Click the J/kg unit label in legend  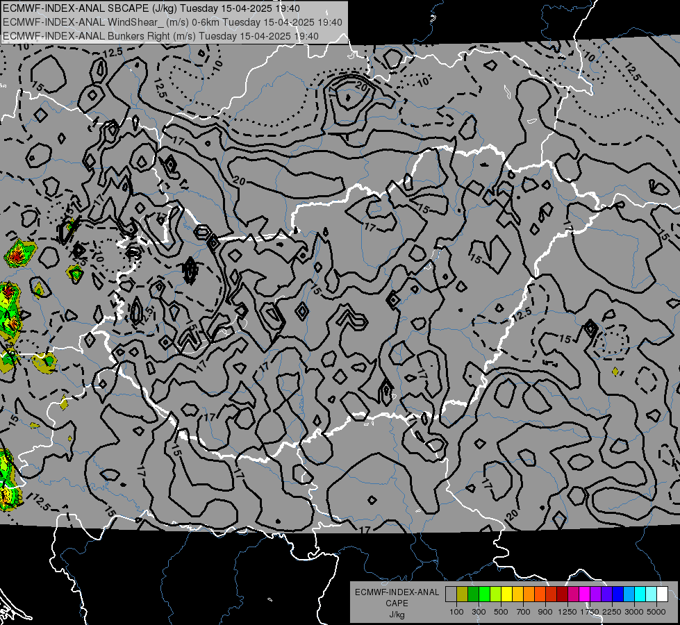(397, 615)
